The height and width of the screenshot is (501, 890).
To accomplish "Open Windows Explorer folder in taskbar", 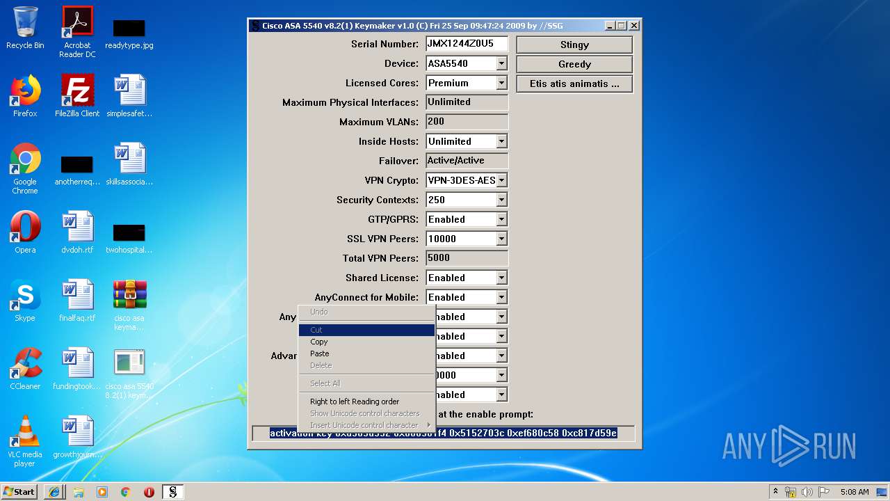I will 79,492.
